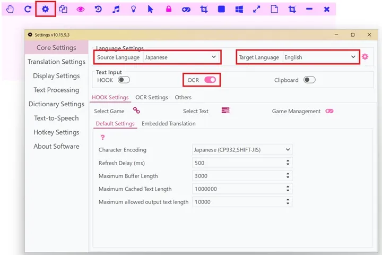Screen dimensions: 382x255
Task: Select the mouse pointer icon in toolbar
Action: click(x=151, y=9)
